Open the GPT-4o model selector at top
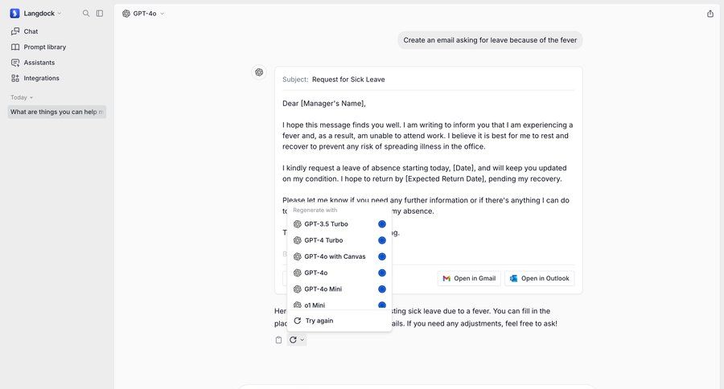724x389 pixels. point(143,14)
